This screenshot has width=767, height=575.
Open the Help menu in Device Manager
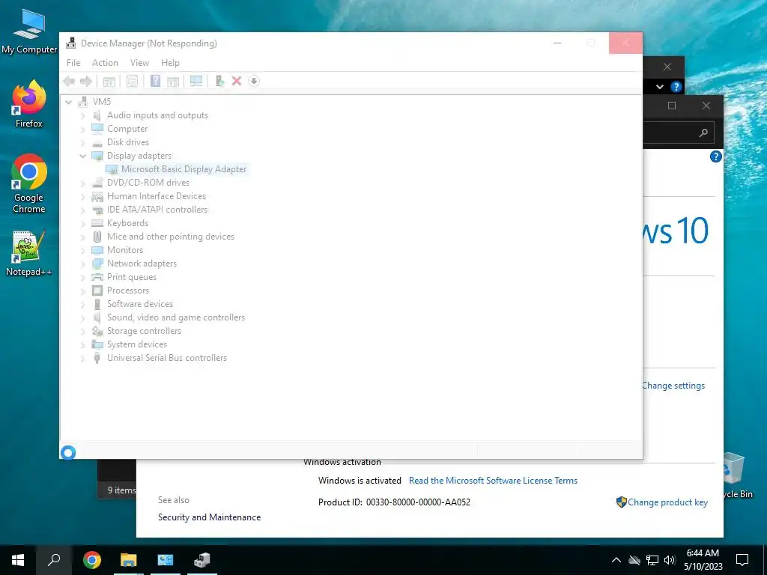point(170,63)
